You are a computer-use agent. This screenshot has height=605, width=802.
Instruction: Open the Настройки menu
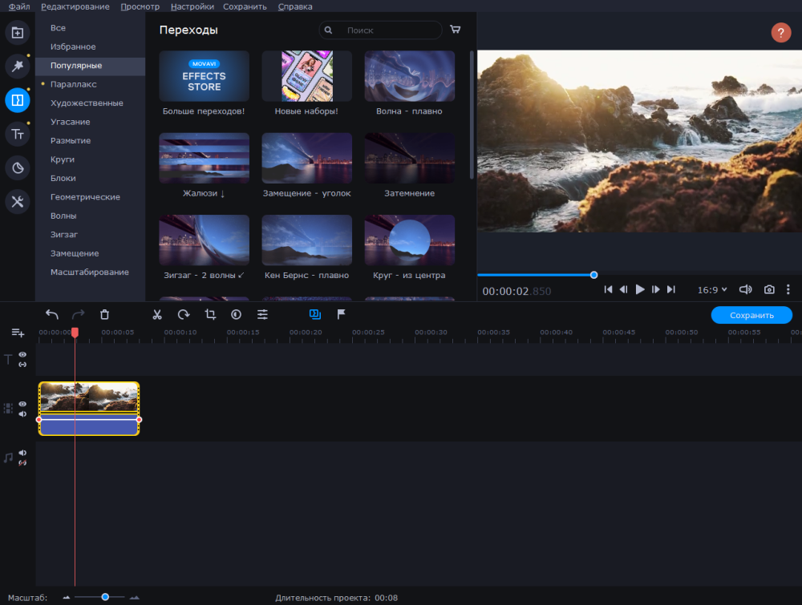coord(192,6)
